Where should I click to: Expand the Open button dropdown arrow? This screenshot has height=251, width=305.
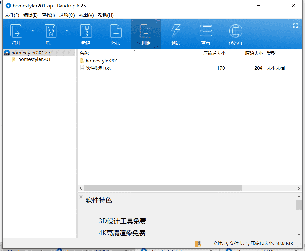pyautogui.click(x=33, y=31)
